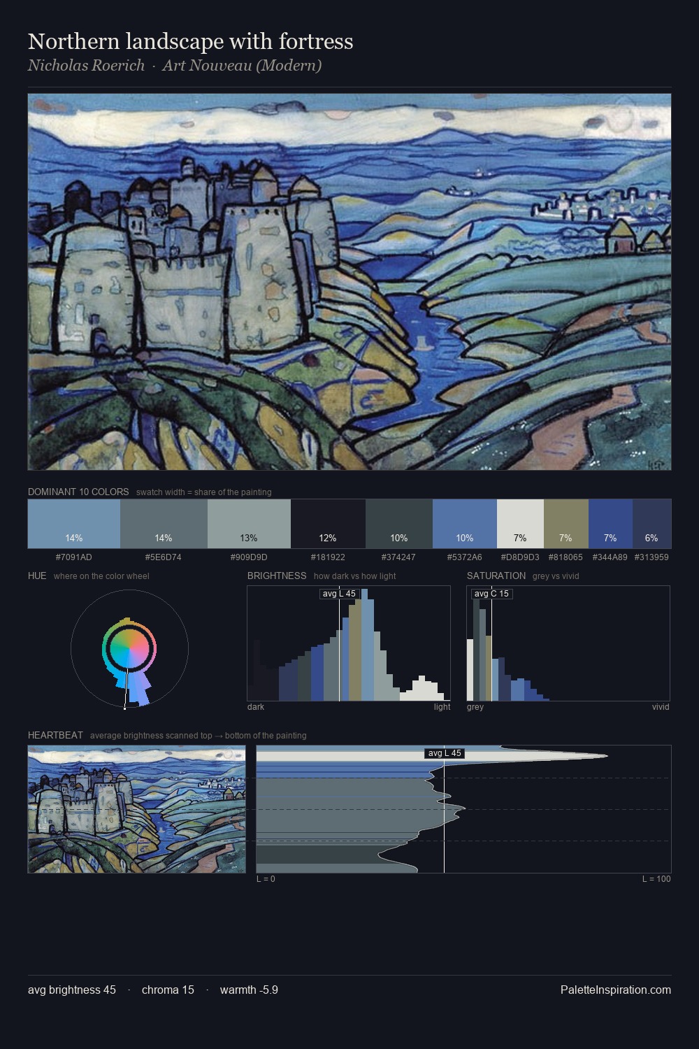Select the #909D9D color swatch
The height and width of the screenshot is (1049, 699).
249,523
